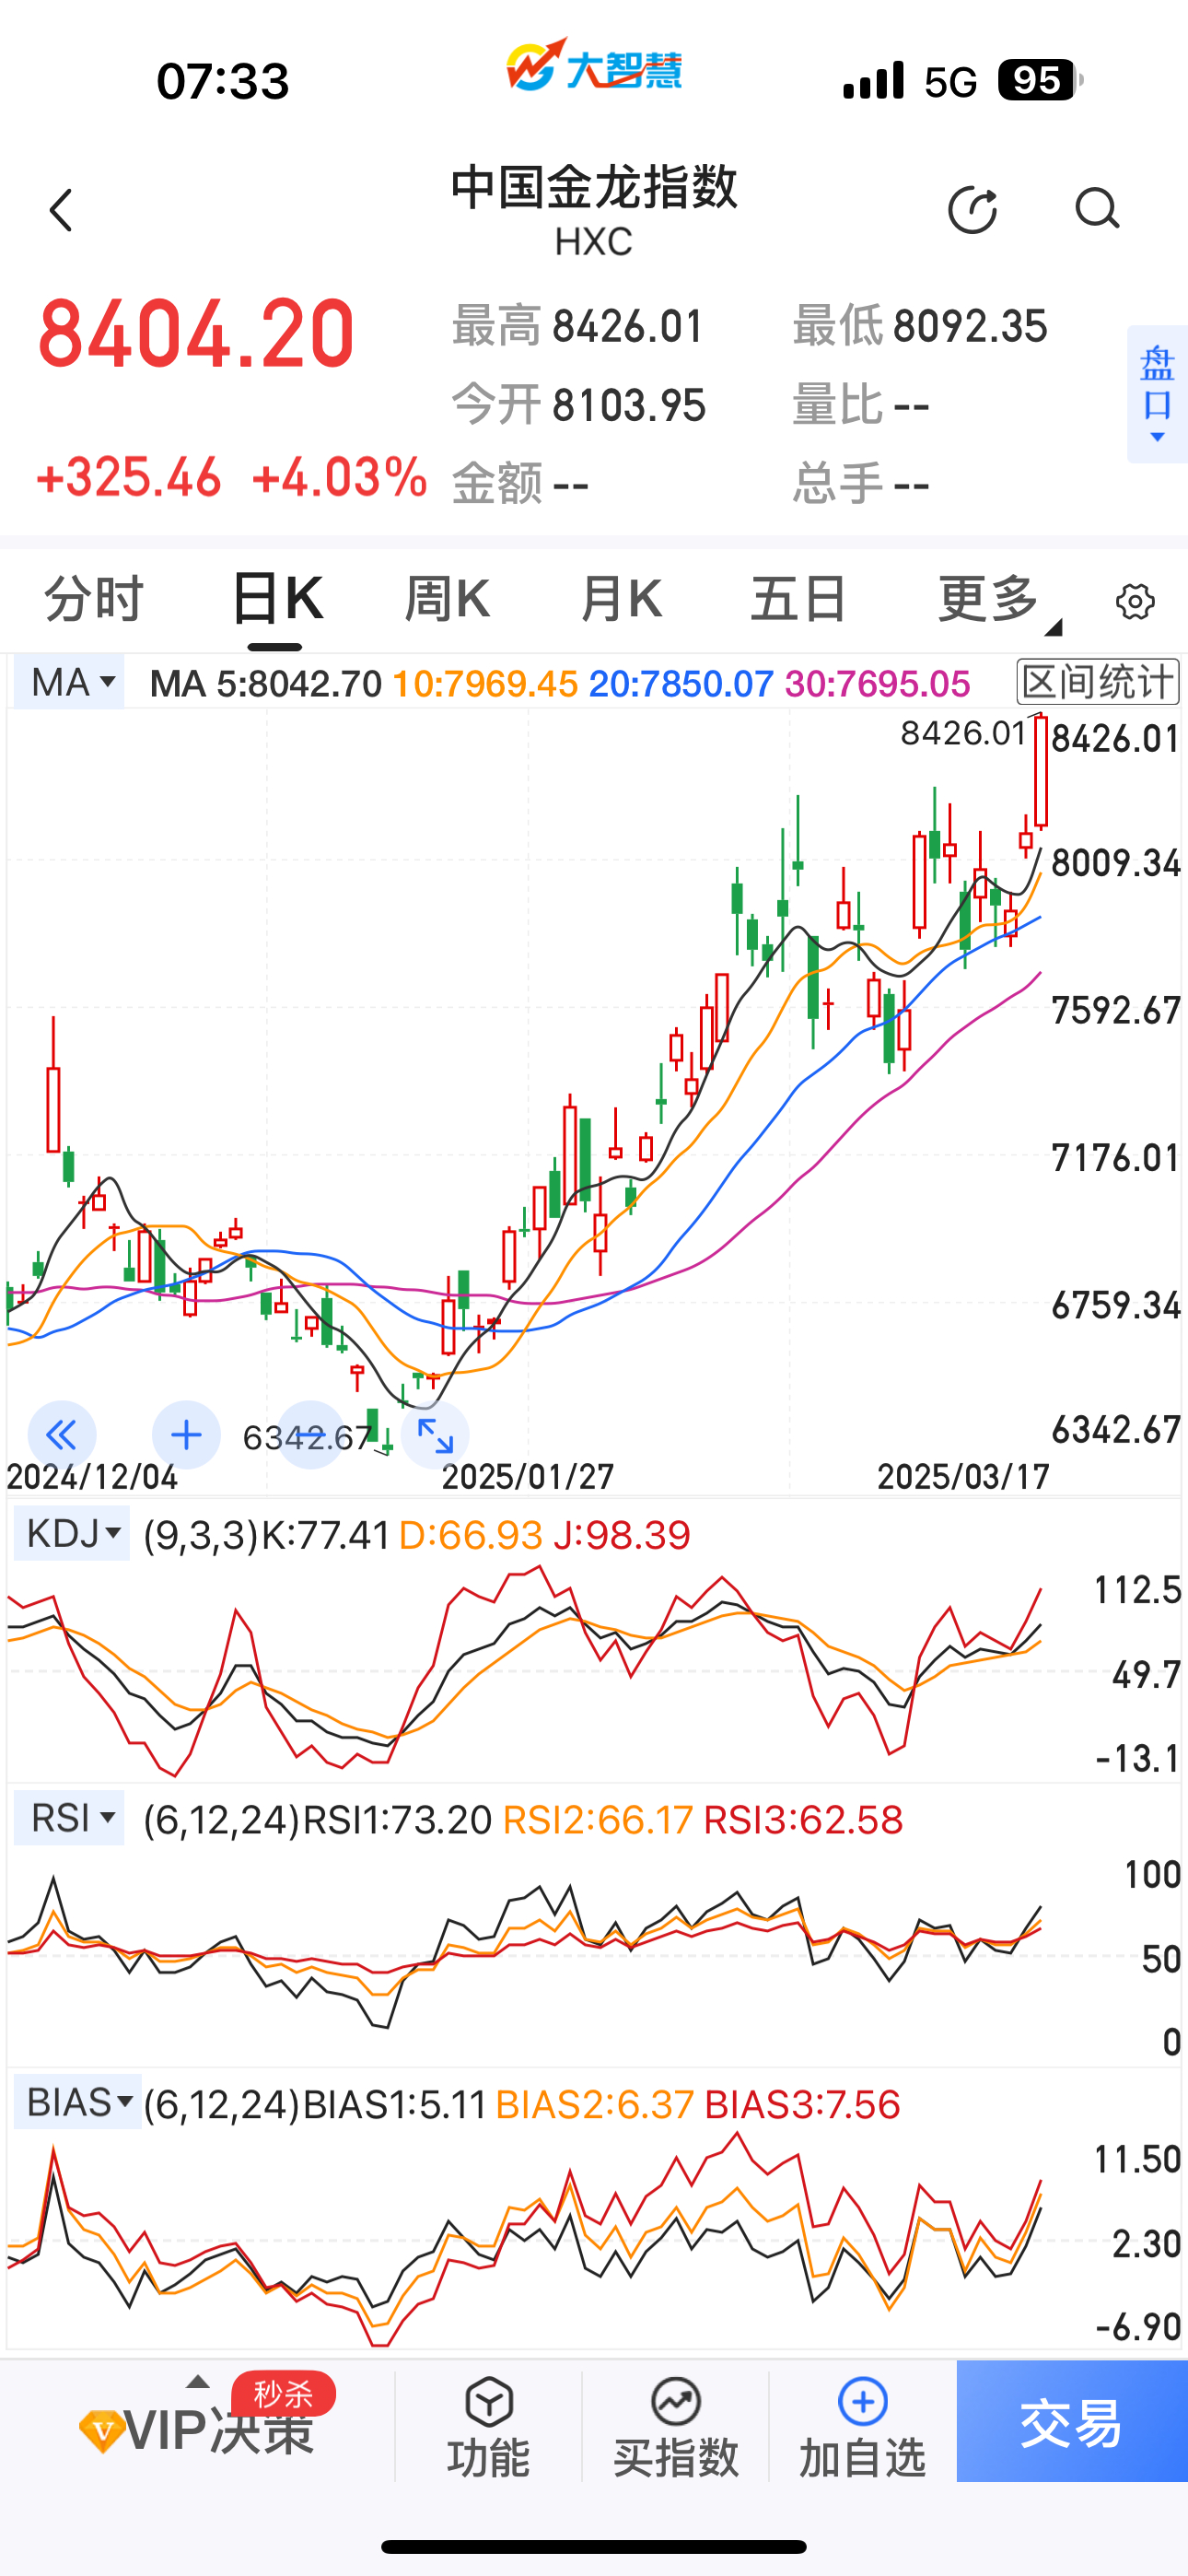This screenshot has height=2576, width=1188.
Task: Tap the plus zoom chart icon
Action: pos(186,1435)
